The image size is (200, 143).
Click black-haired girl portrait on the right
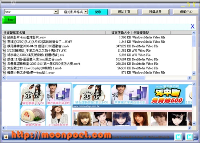177,119
